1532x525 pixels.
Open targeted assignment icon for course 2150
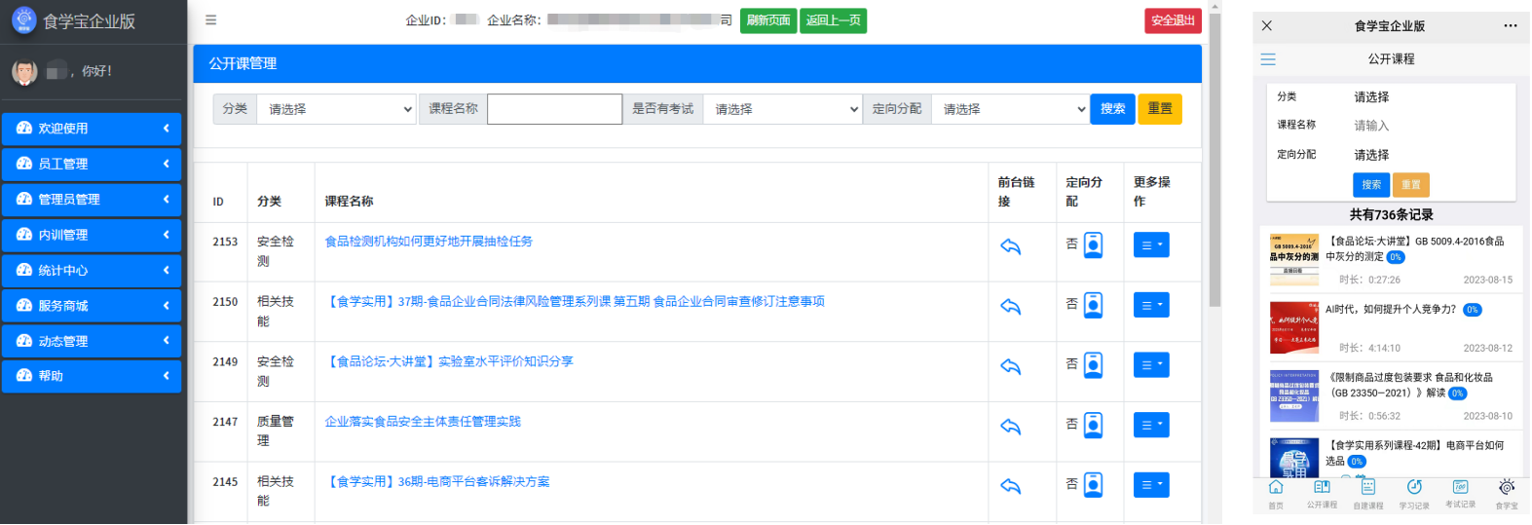pos(1094,306)
